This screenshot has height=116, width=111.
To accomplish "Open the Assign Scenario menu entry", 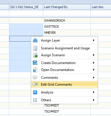I will (x=64, y=55).
